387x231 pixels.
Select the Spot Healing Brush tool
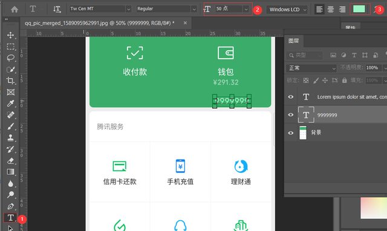point(10,115)
